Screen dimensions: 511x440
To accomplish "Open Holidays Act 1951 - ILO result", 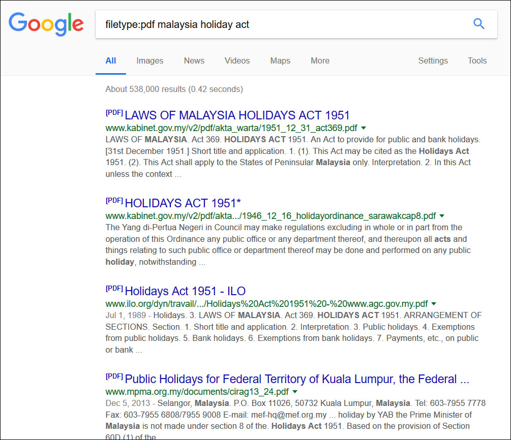I will pyautogui.click(x=185, y=291).
